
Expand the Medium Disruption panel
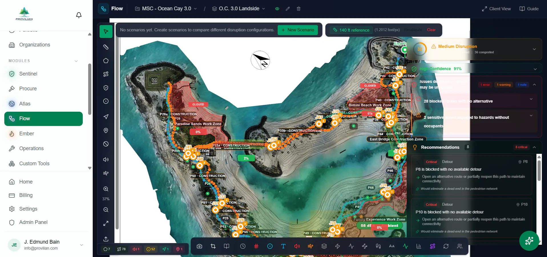coord(534,49)
